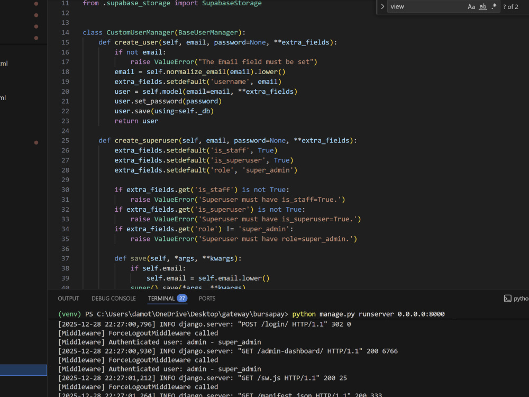Click the 'POST /login/' log line in terminal
529x397 pixels.
204,324
